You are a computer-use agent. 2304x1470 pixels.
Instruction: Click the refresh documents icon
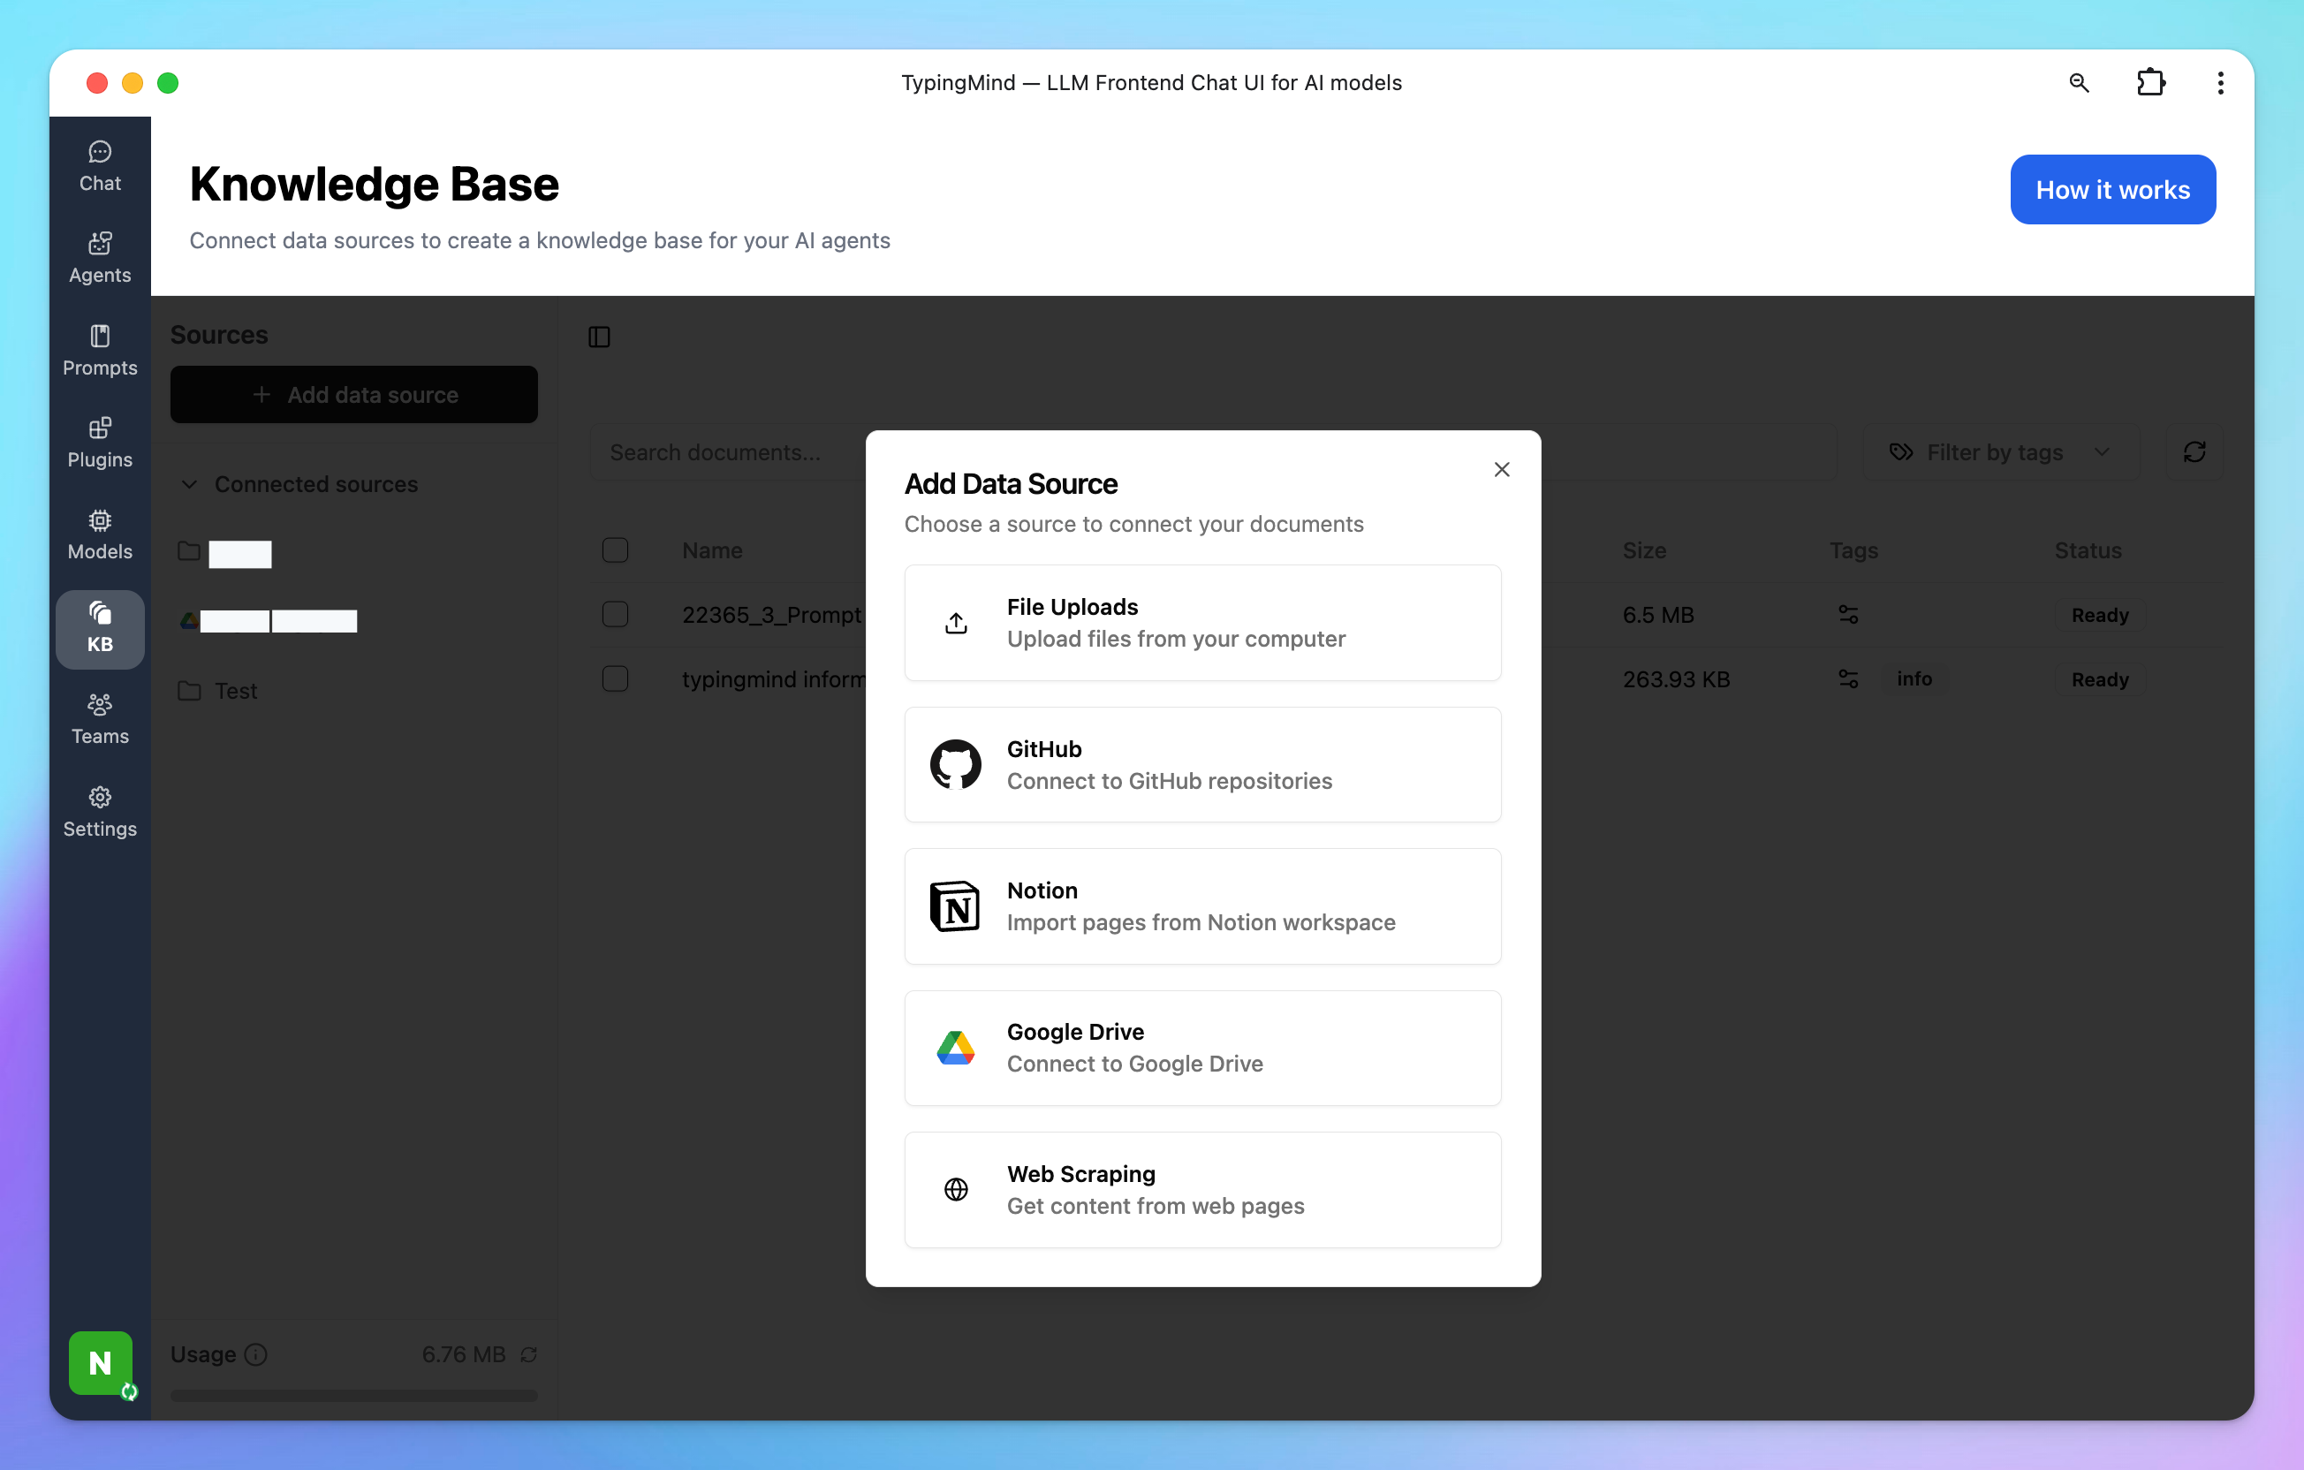(2194, 452)
